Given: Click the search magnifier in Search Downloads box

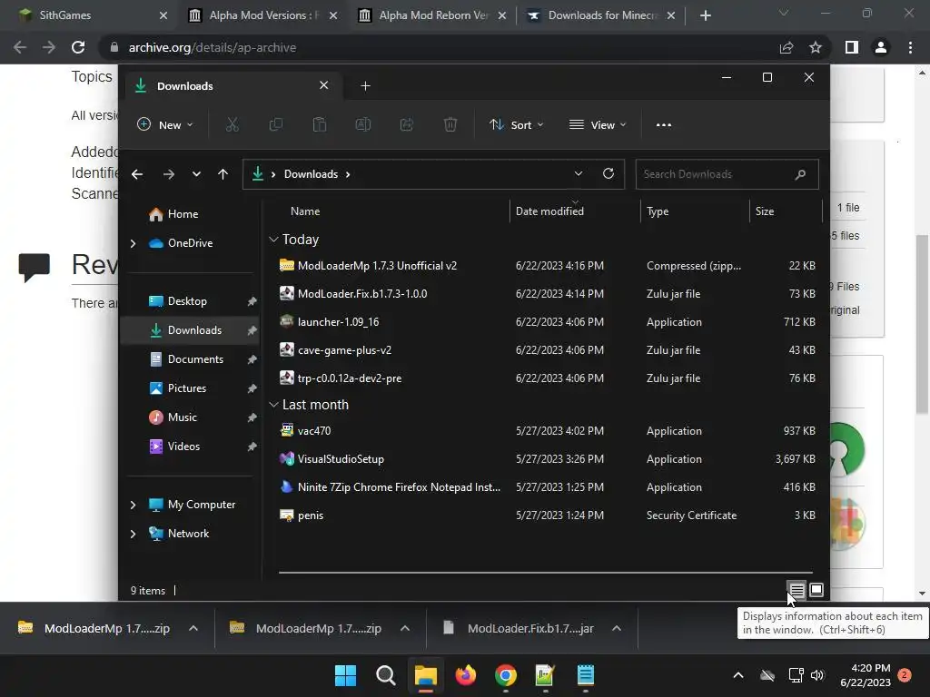Looking at the screenshot, I should [800, 174].
